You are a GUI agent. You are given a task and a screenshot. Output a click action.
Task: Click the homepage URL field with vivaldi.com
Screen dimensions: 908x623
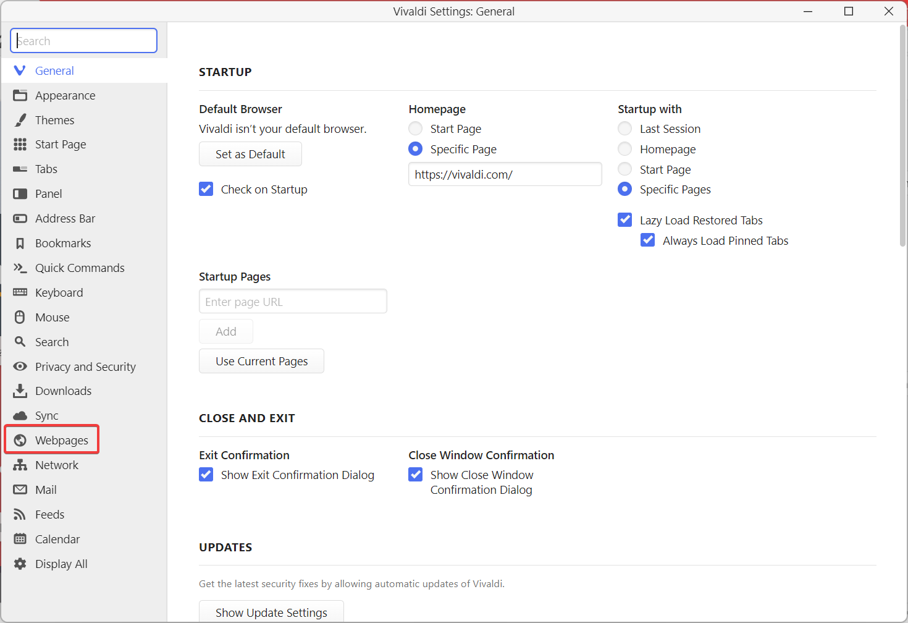[x=505, y=174]
